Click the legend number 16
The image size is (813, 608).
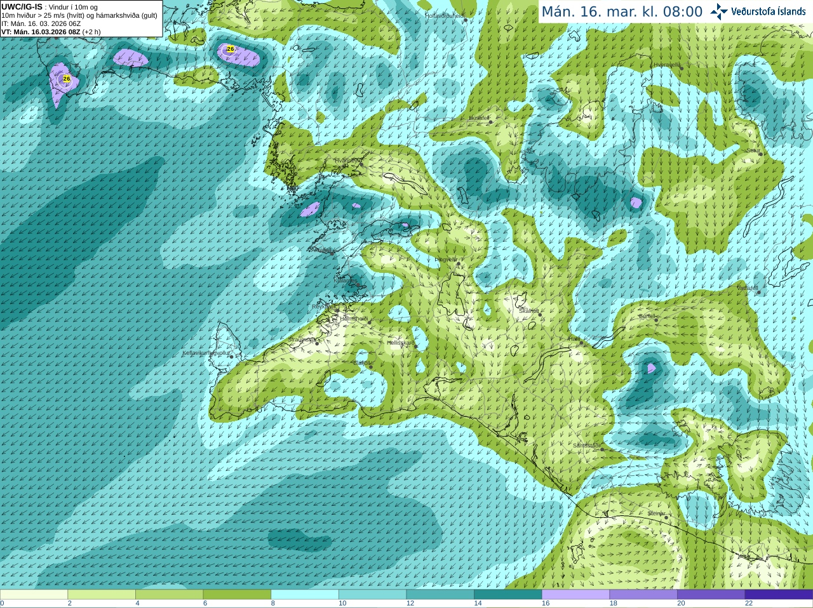coord(546,604)
